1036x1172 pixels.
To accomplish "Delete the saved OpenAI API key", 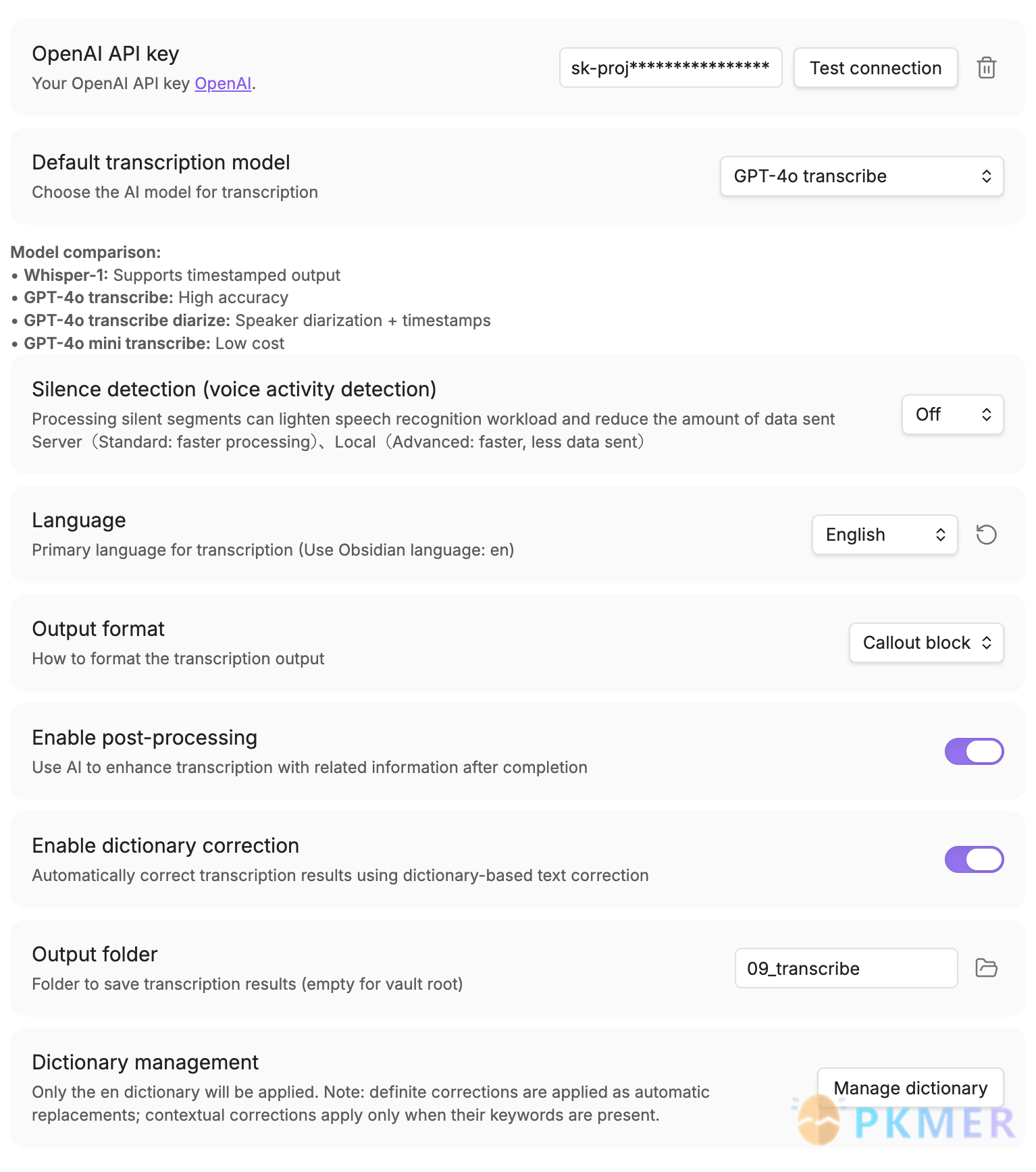I will (x=987, y=68).
